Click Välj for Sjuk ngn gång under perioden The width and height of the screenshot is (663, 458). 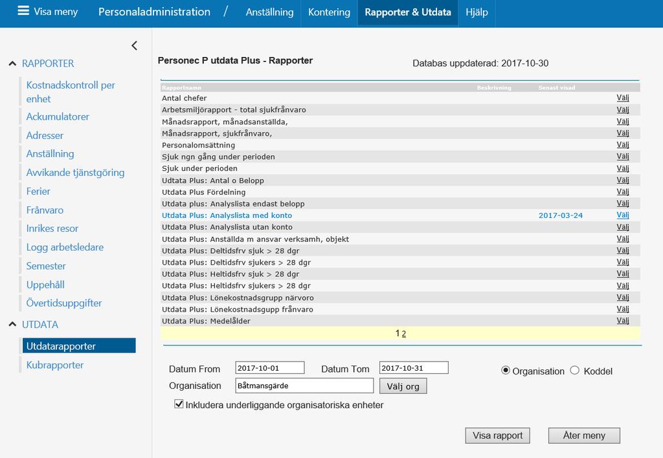[x=622, y=157]
